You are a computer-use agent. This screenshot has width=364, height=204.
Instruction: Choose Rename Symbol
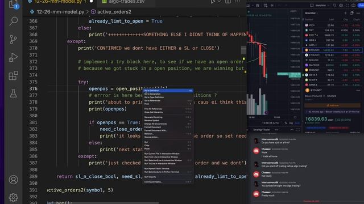tap(168, 121)
